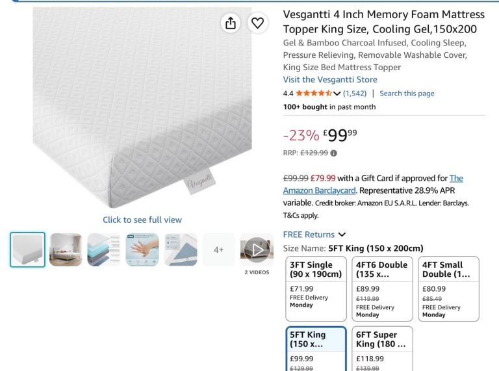View the foam layers diagram thumbnail
Viewport: 499px width, 371px height.
click(104, 249)
